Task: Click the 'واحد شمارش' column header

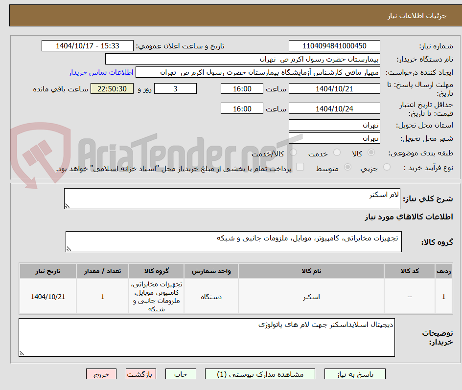Action: (x=211, y=271)
